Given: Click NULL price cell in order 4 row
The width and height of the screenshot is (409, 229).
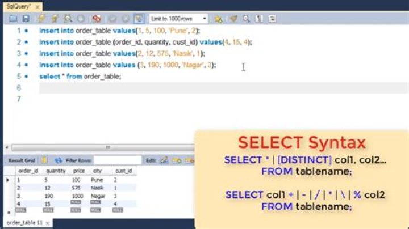Looking at the screenshot, I should point(76,202).
